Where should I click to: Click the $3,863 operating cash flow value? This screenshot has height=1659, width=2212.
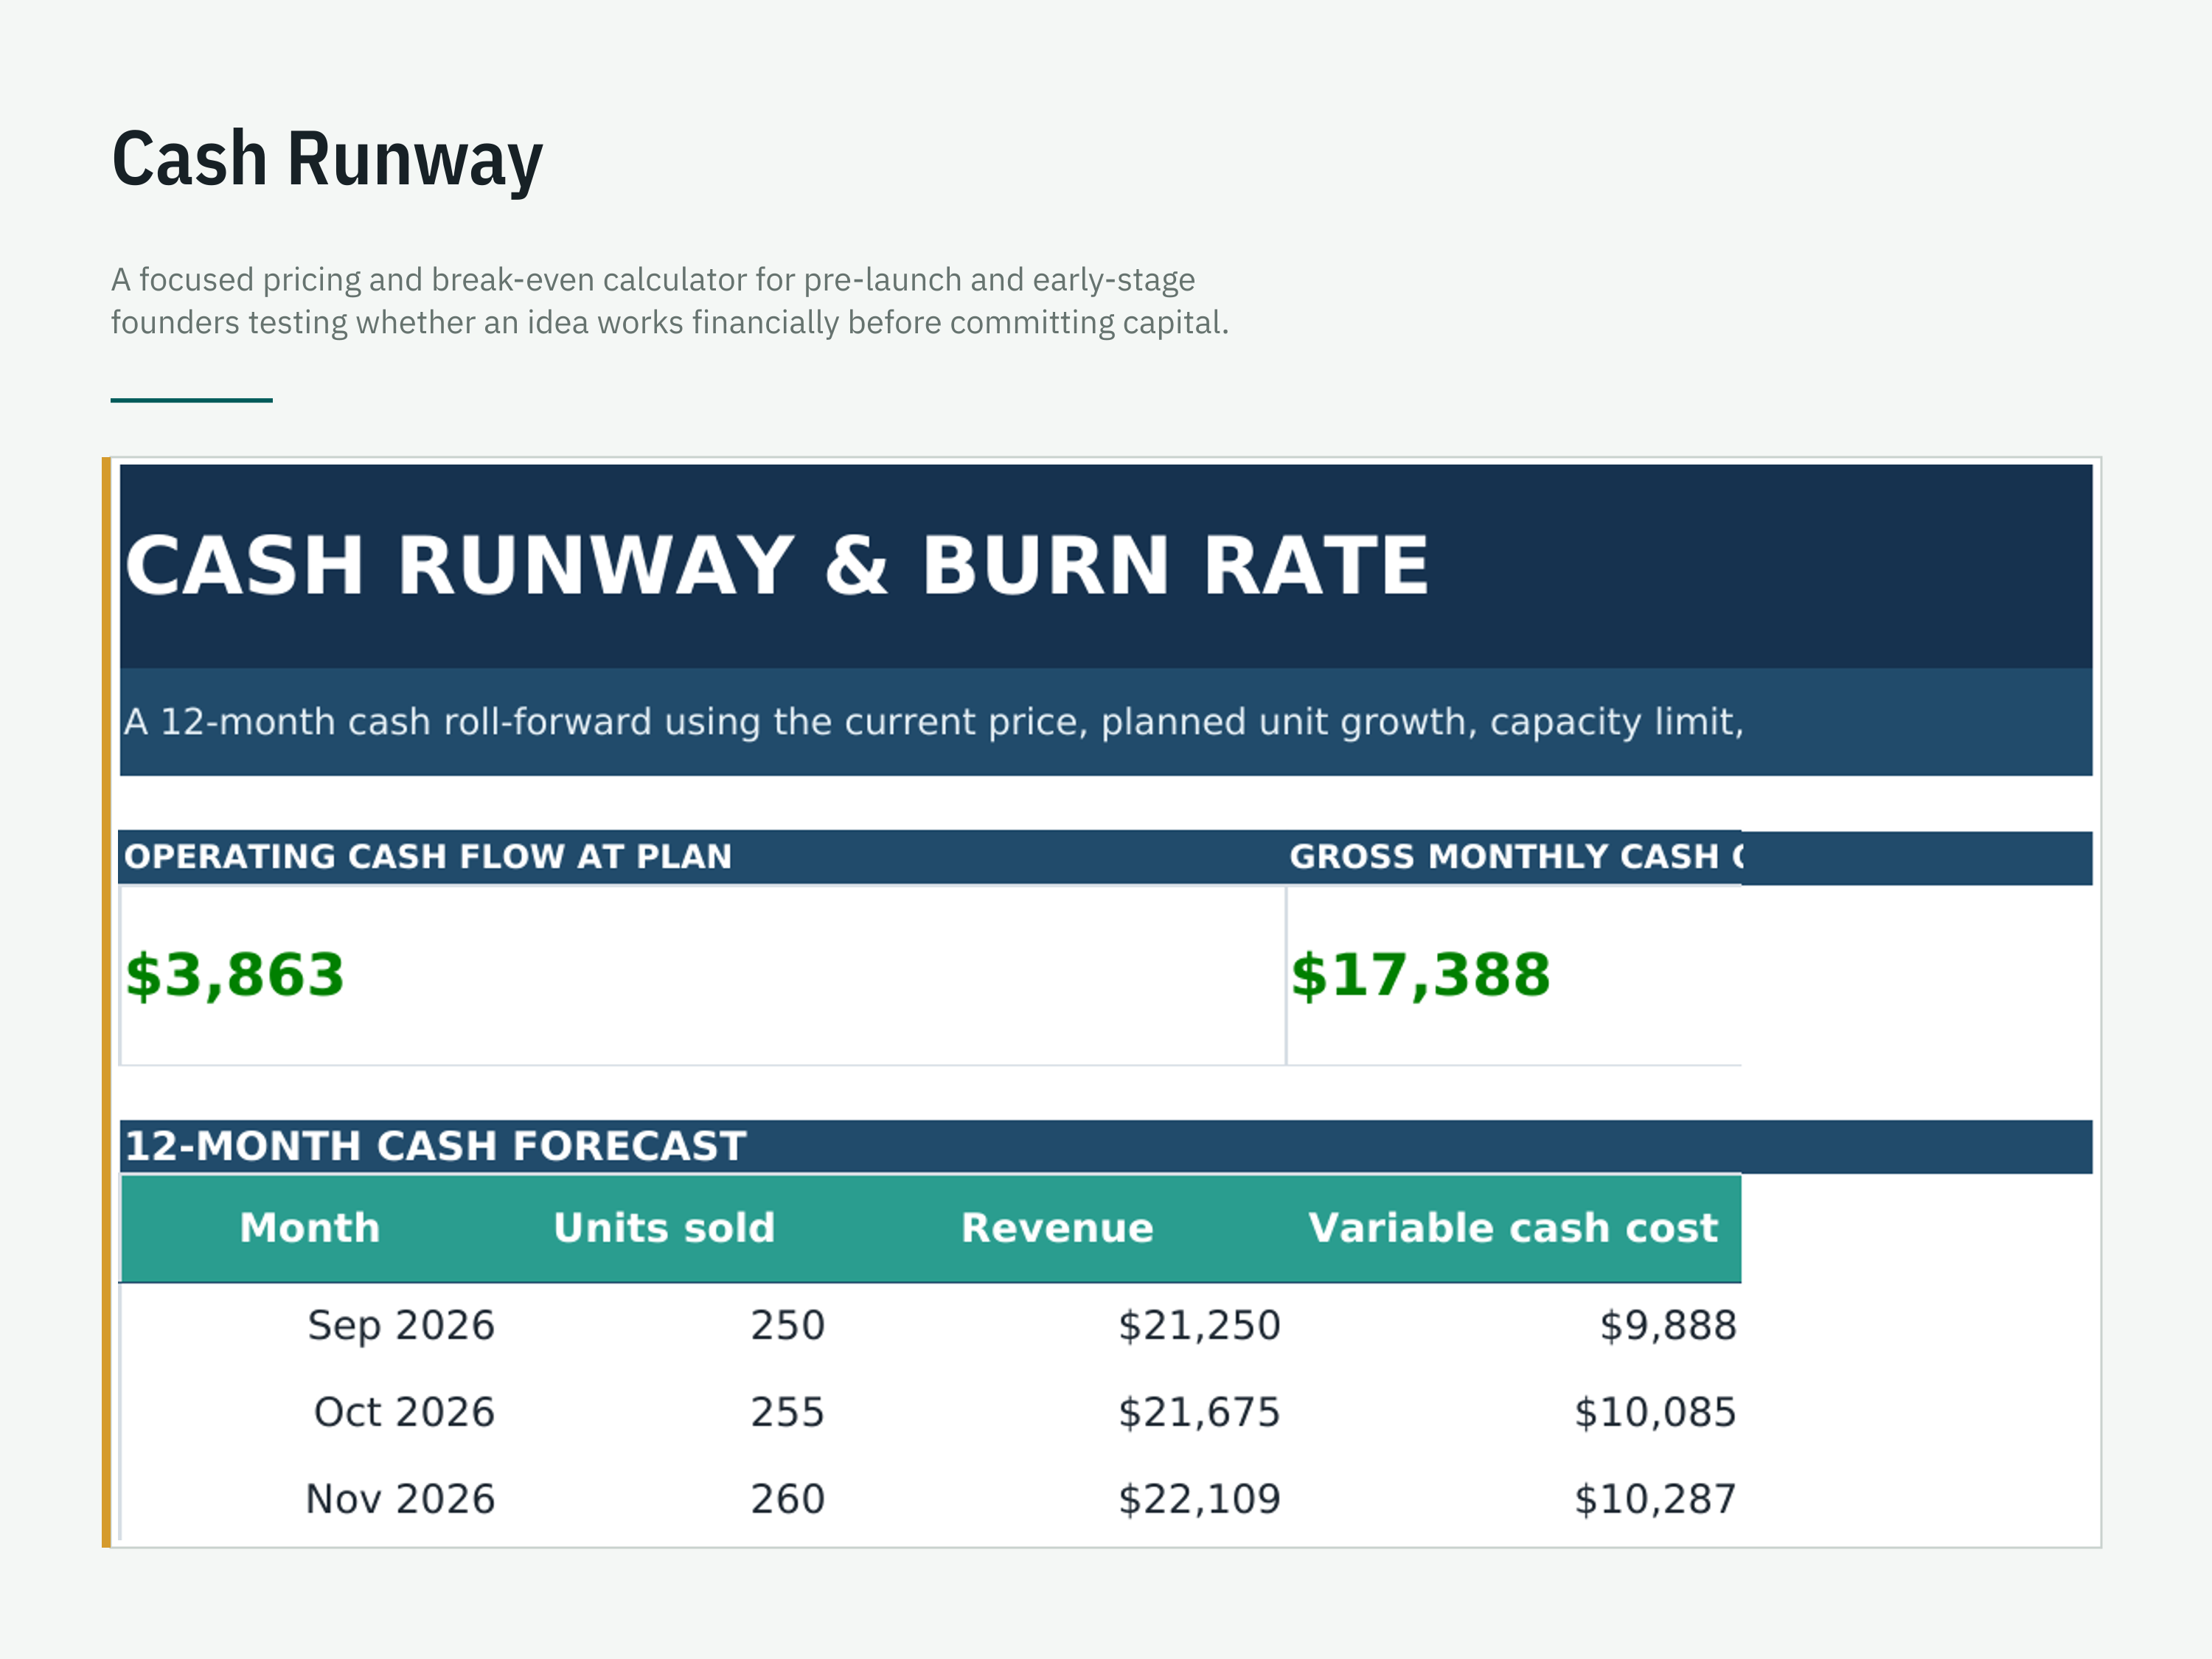click(x=234, y=976)
